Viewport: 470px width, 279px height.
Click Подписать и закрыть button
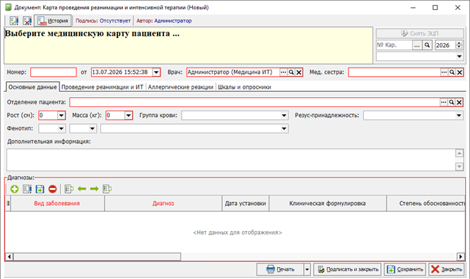click(348, 269)
